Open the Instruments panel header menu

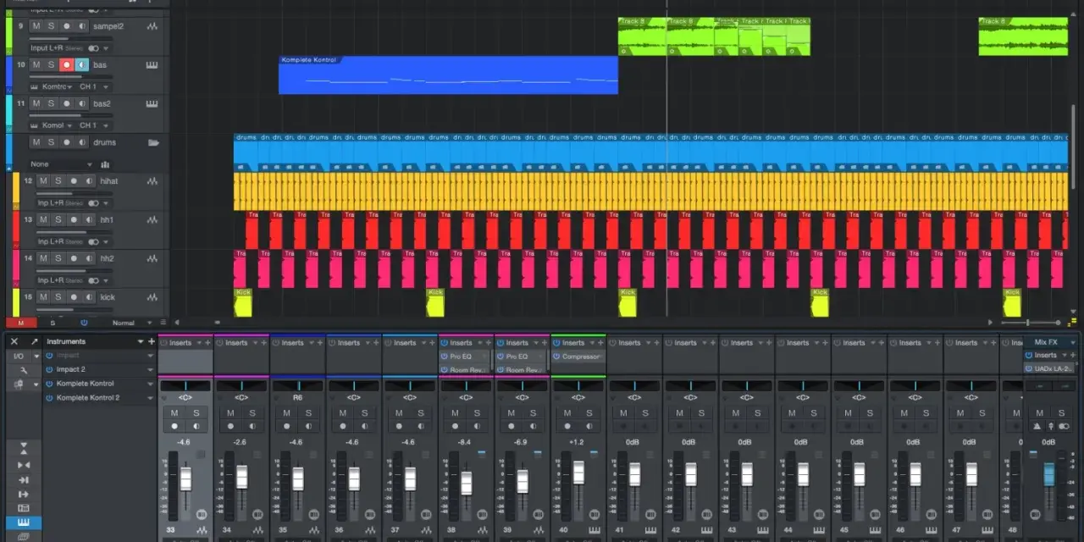[x=141, y=341]
